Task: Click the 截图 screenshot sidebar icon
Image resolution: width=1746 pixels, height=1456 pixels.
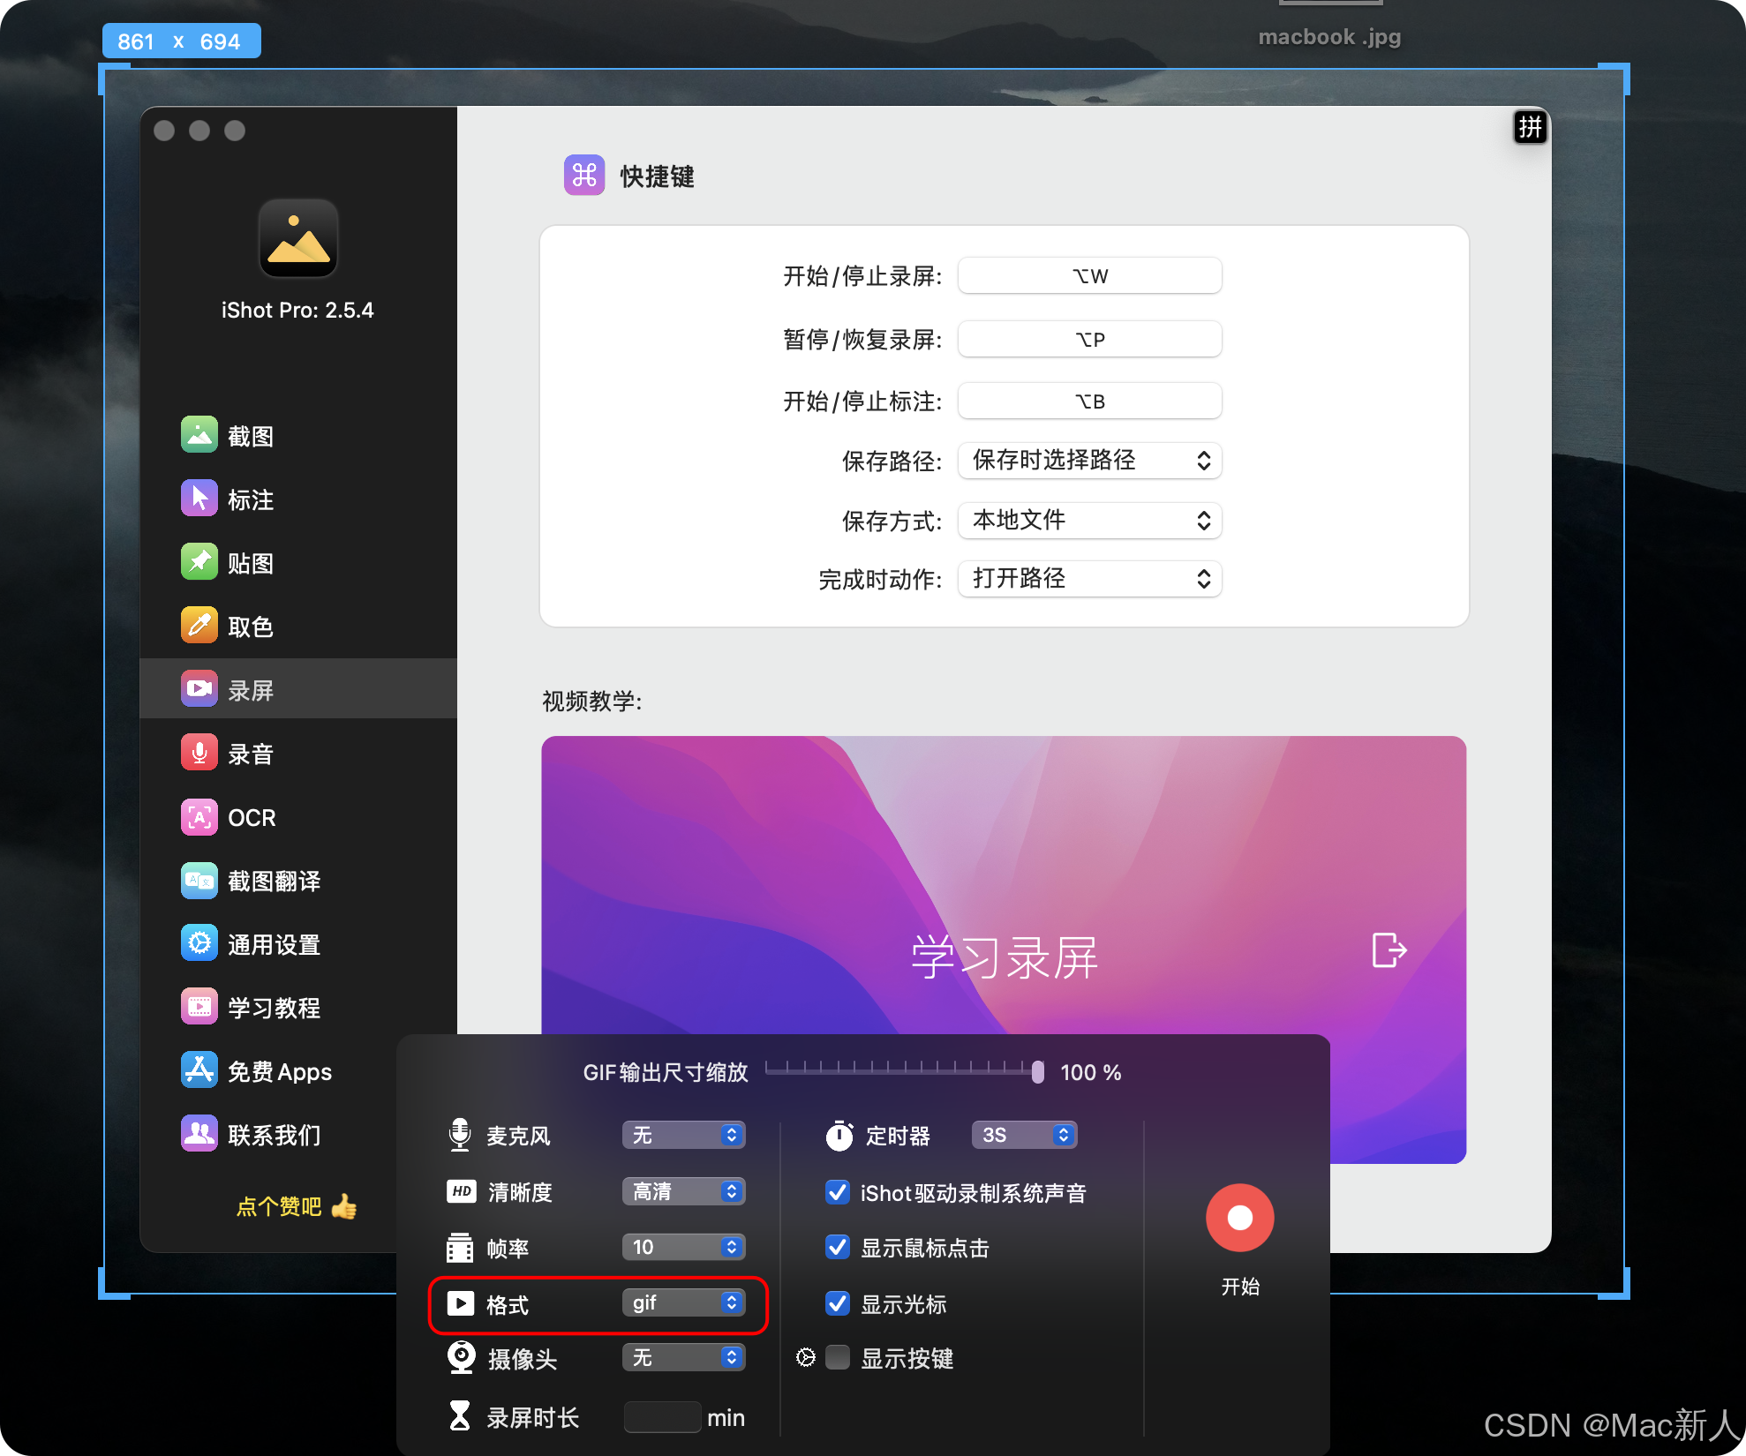Action: click(x=199, y=435)
